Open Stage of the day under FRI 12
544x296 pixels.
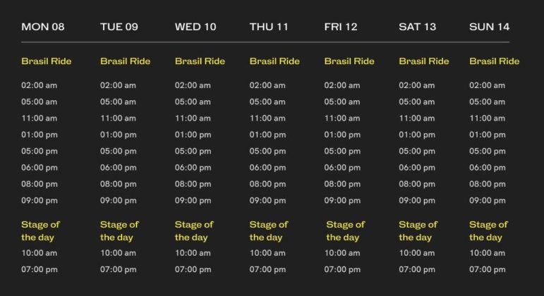(x=345, y=231)
